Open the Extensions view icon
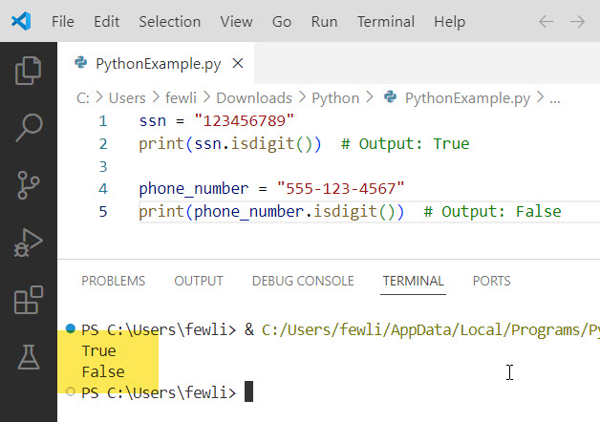This screenshot has width=600, height=422. tap(28, 300)
